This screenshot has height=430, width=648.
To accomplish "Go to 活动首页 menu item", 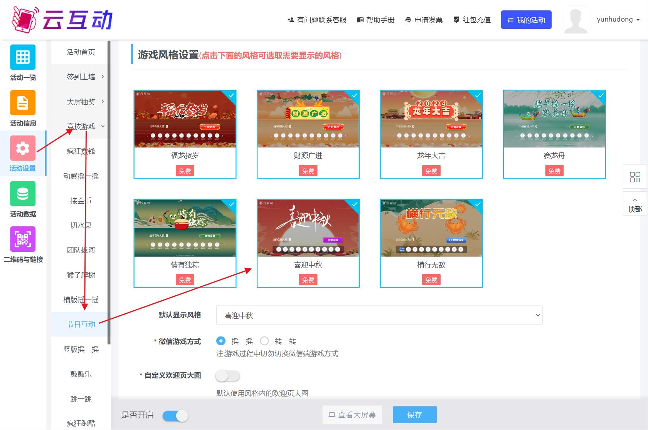I will tap(81, 52).
